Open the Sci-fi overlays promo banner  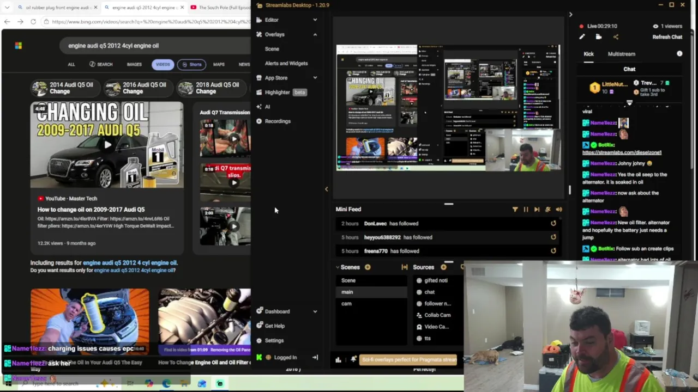click(408, 359)
